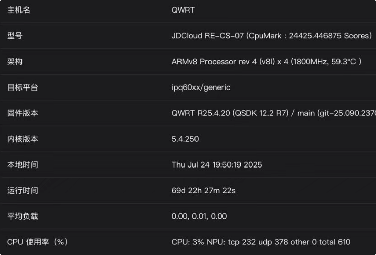Screen dimensions: 376x255
Task: Click the 平均负载 label
Action: pos(23,216)
